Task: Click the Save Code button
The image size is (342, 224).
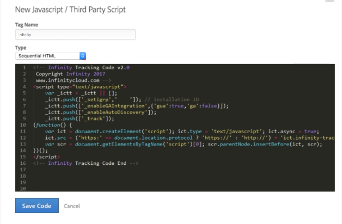Action: coord(36,206)
